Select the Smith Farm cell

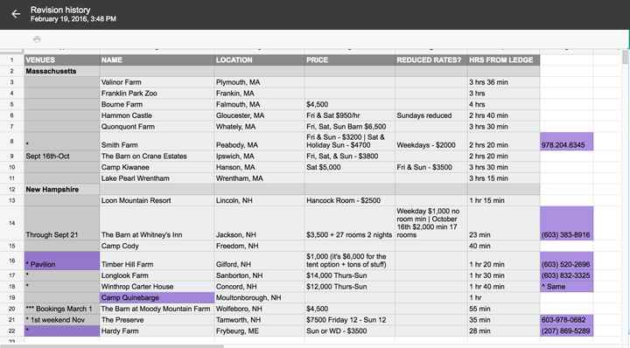point(157,142)
